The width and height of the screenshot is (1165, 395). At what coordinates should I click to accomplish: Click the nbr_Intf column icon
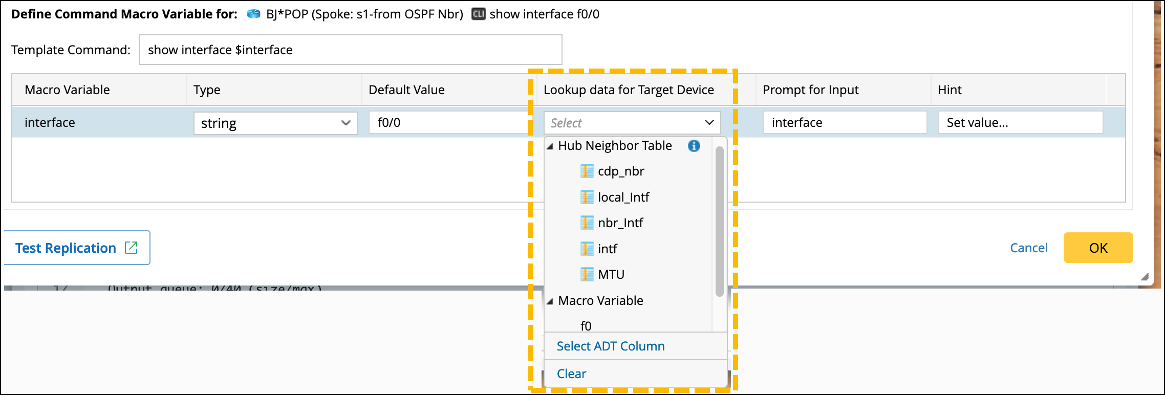pos(587,223)
